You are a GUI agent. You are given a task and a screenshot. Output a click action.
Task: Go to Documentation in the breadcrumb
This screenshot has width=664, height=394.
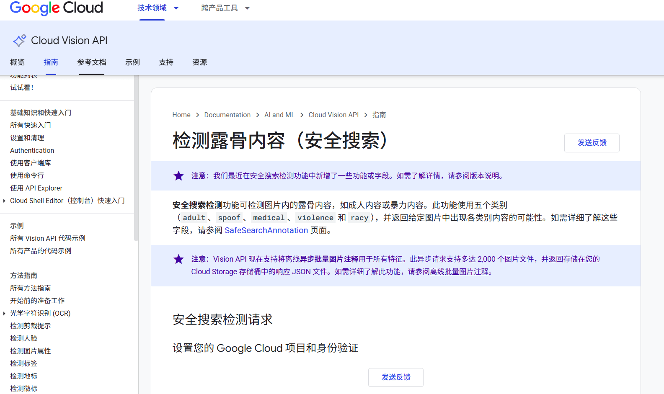click(x=227, y=115)
